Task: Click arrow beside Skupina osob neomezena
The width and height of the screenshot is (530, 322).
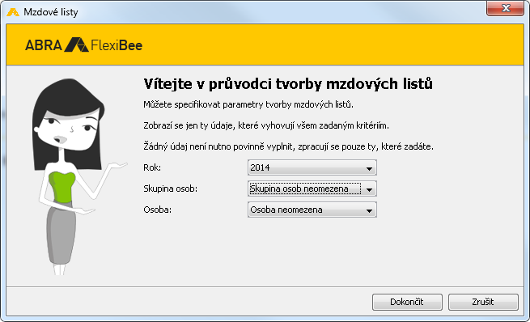Action: [x=369, y=189]
